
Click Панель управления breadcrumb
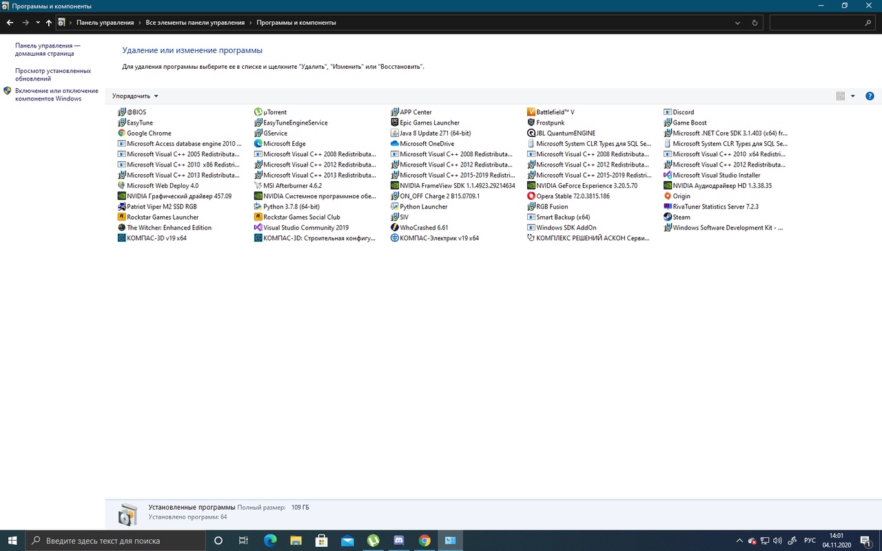[x=105, y=23]
